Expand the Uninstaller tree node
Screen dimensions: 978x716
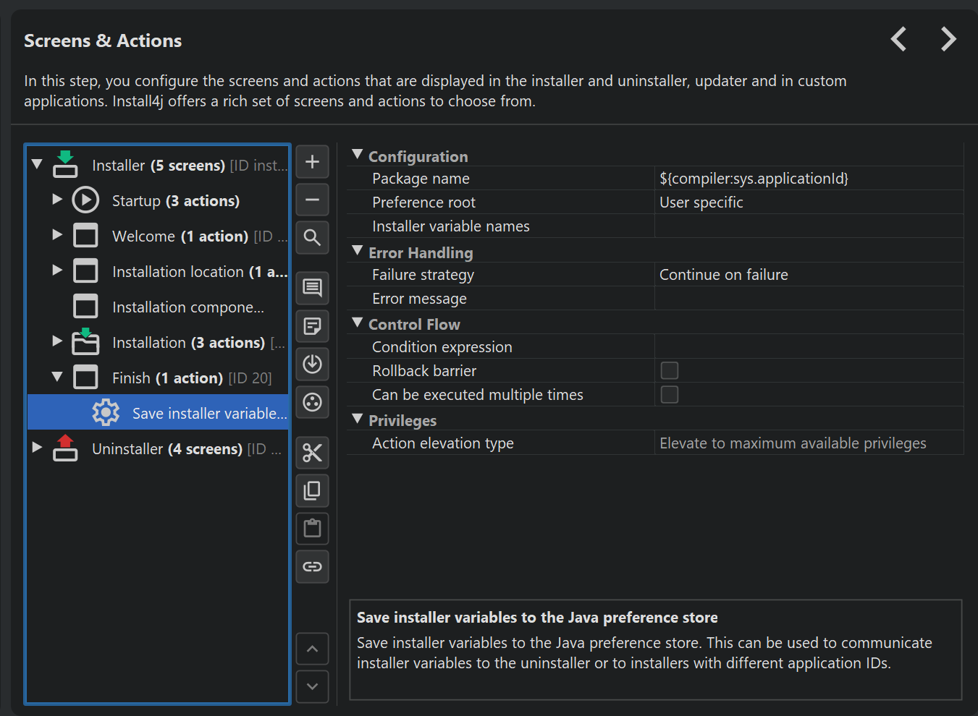coord(37,448)
